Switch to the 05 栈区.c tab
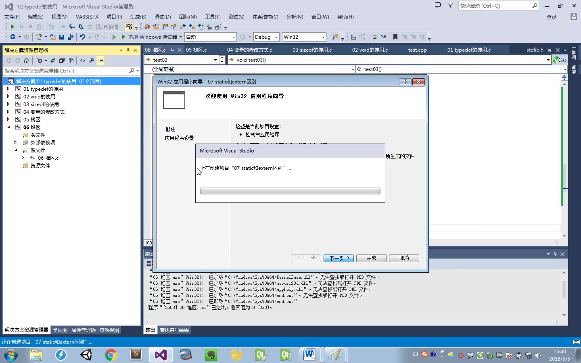The height and width of the screenshot is (363, 581). tap(196, 50)
